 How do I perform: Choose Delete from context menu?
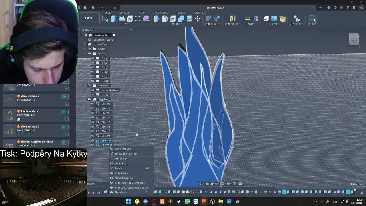coord(132,168)
